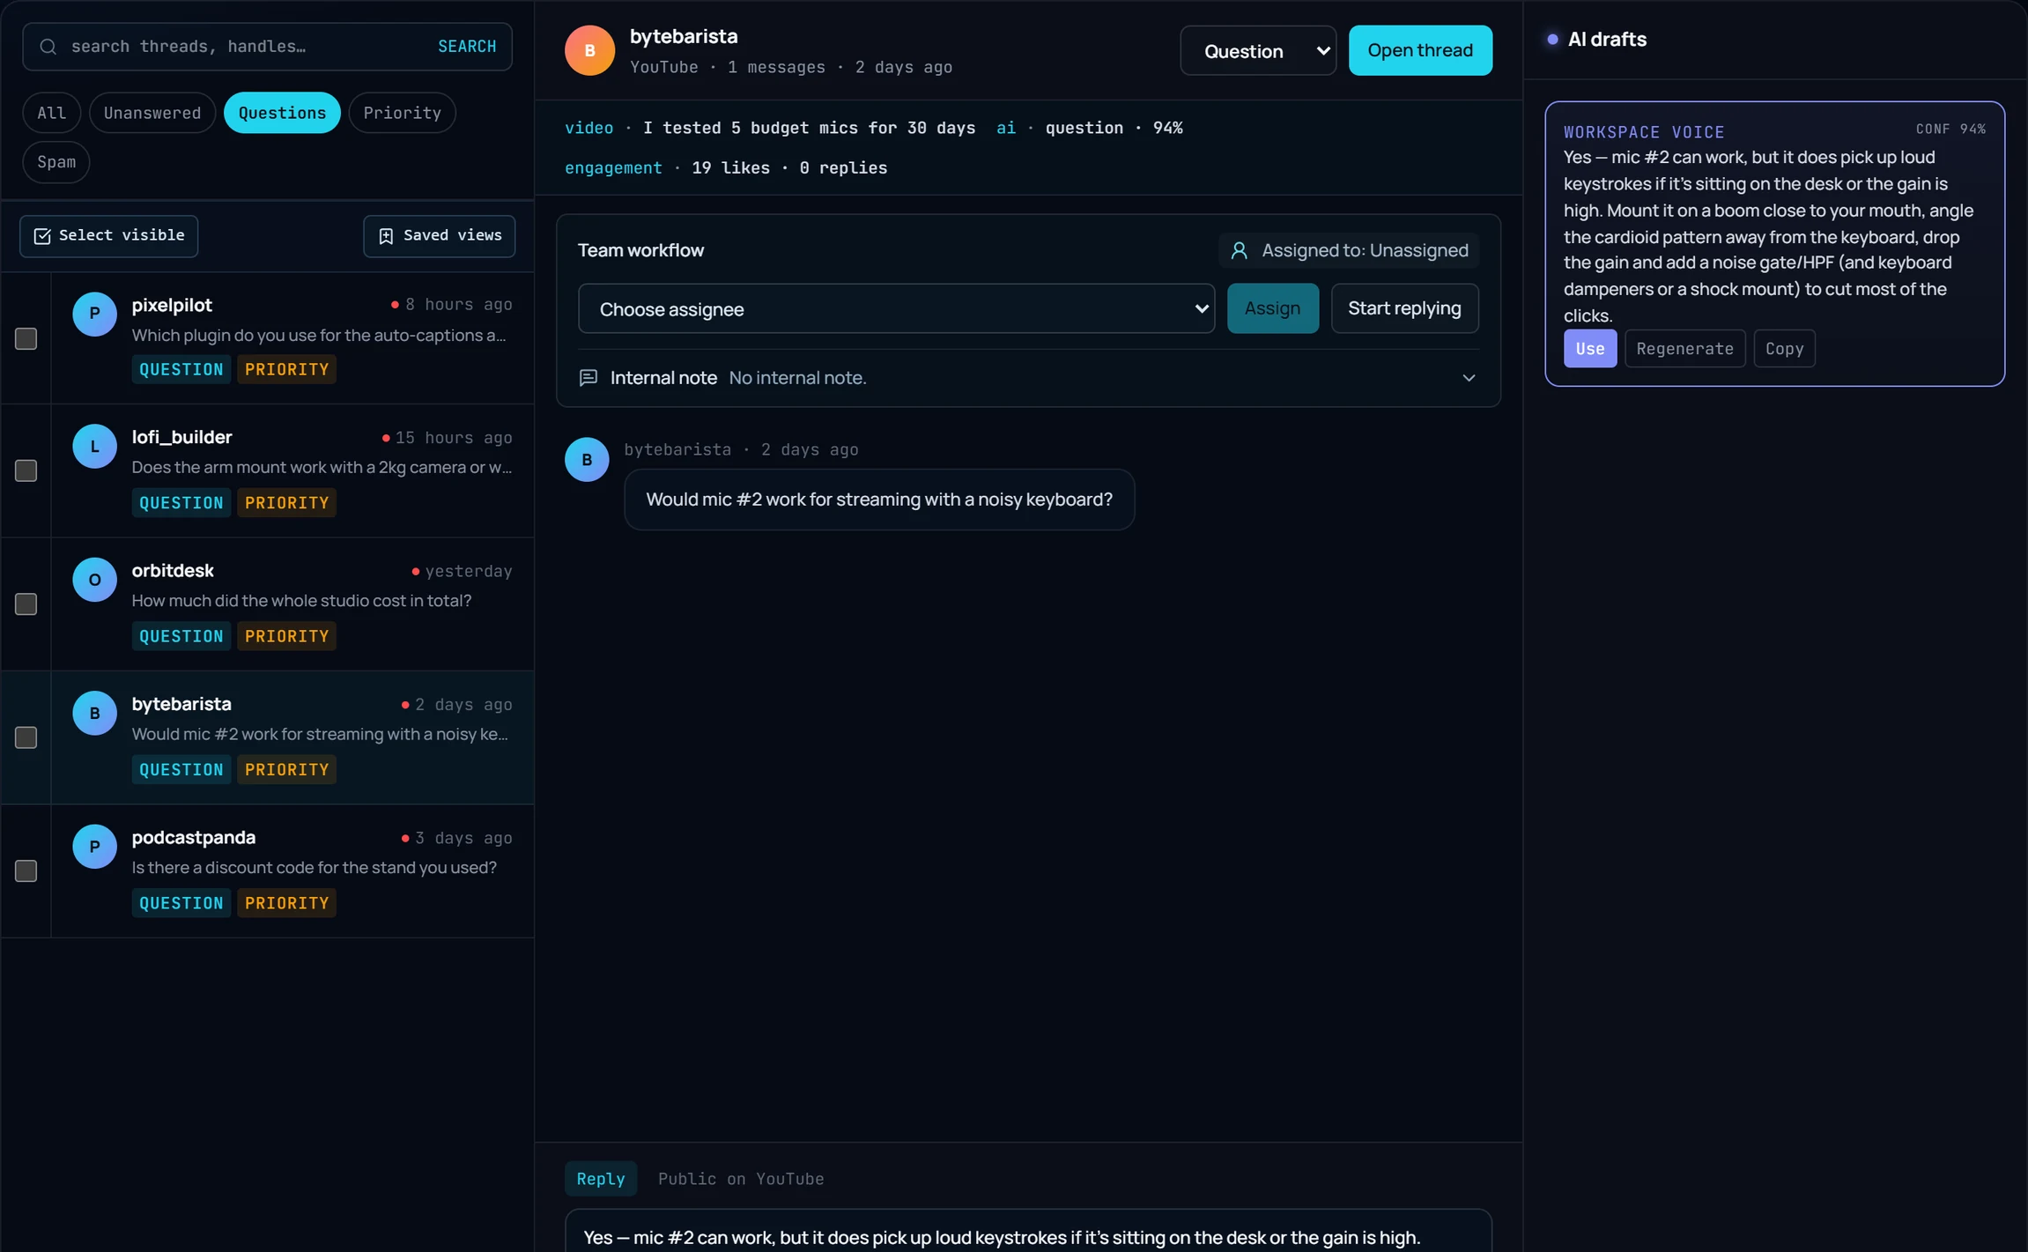Select the Spam filter tab
2028x1252 pixels.
56,162
